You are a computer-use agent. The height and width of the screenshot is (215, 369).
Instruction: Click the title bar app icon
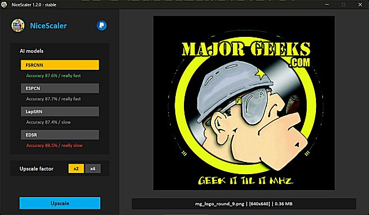pos(4,5)
